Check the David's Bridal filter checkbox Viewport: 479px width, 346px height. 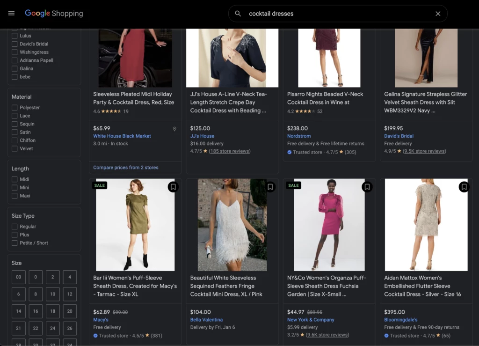15,44
